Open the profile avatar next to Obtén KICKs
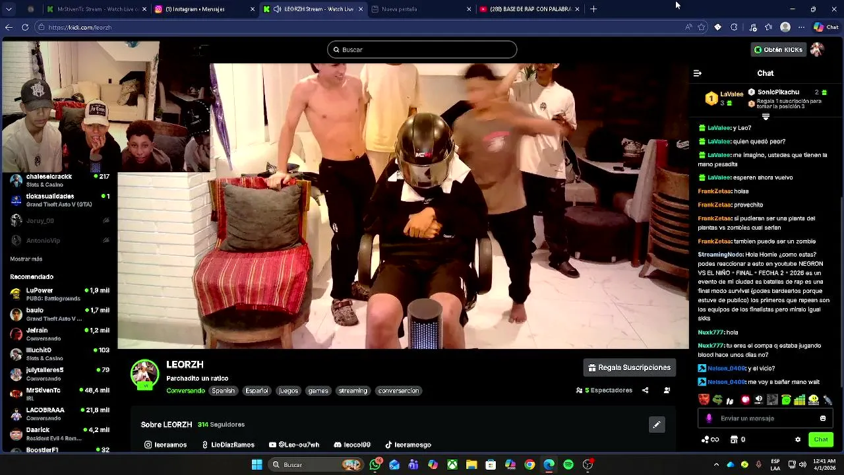 pos(817,49)
